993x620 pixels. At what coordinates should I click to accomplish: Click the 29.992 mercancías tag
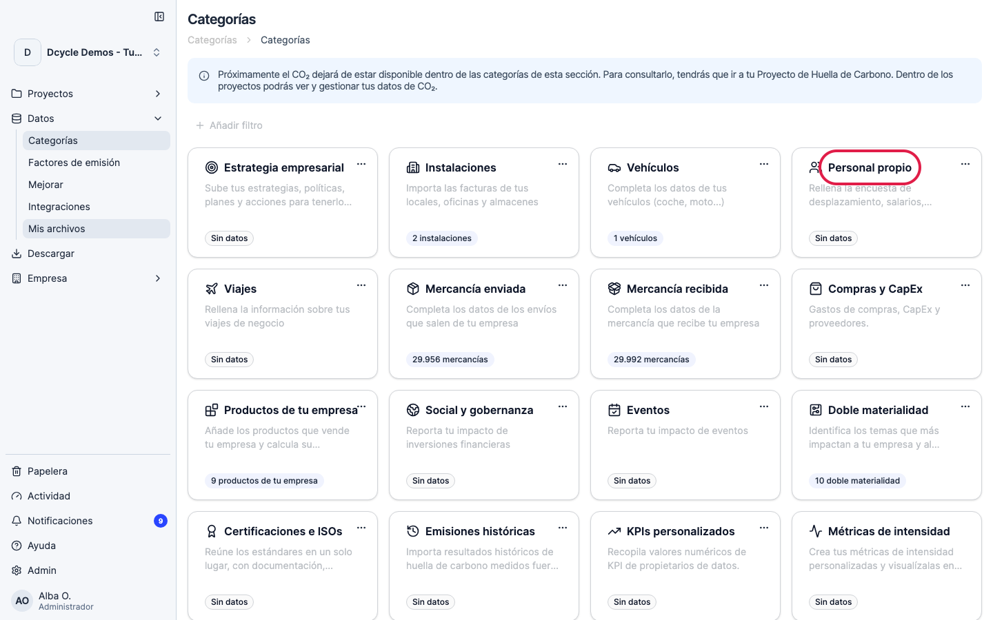point(652,360)
